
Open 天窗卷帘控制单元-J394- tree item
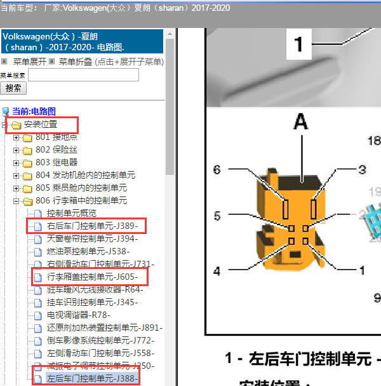pos(93,239)
